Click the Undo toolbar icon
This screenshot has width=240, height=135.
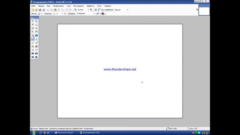point(67,10)
